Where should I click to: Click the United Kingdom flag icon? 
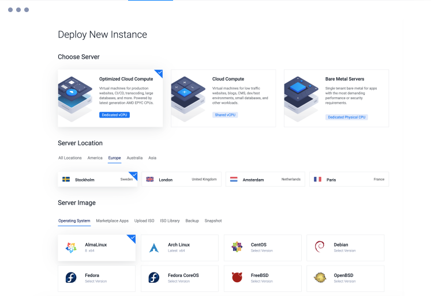(150, 180)
